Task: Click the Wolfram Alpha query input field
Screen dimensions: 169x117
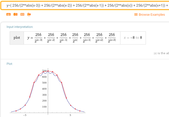Action: [x=85, y=5]
